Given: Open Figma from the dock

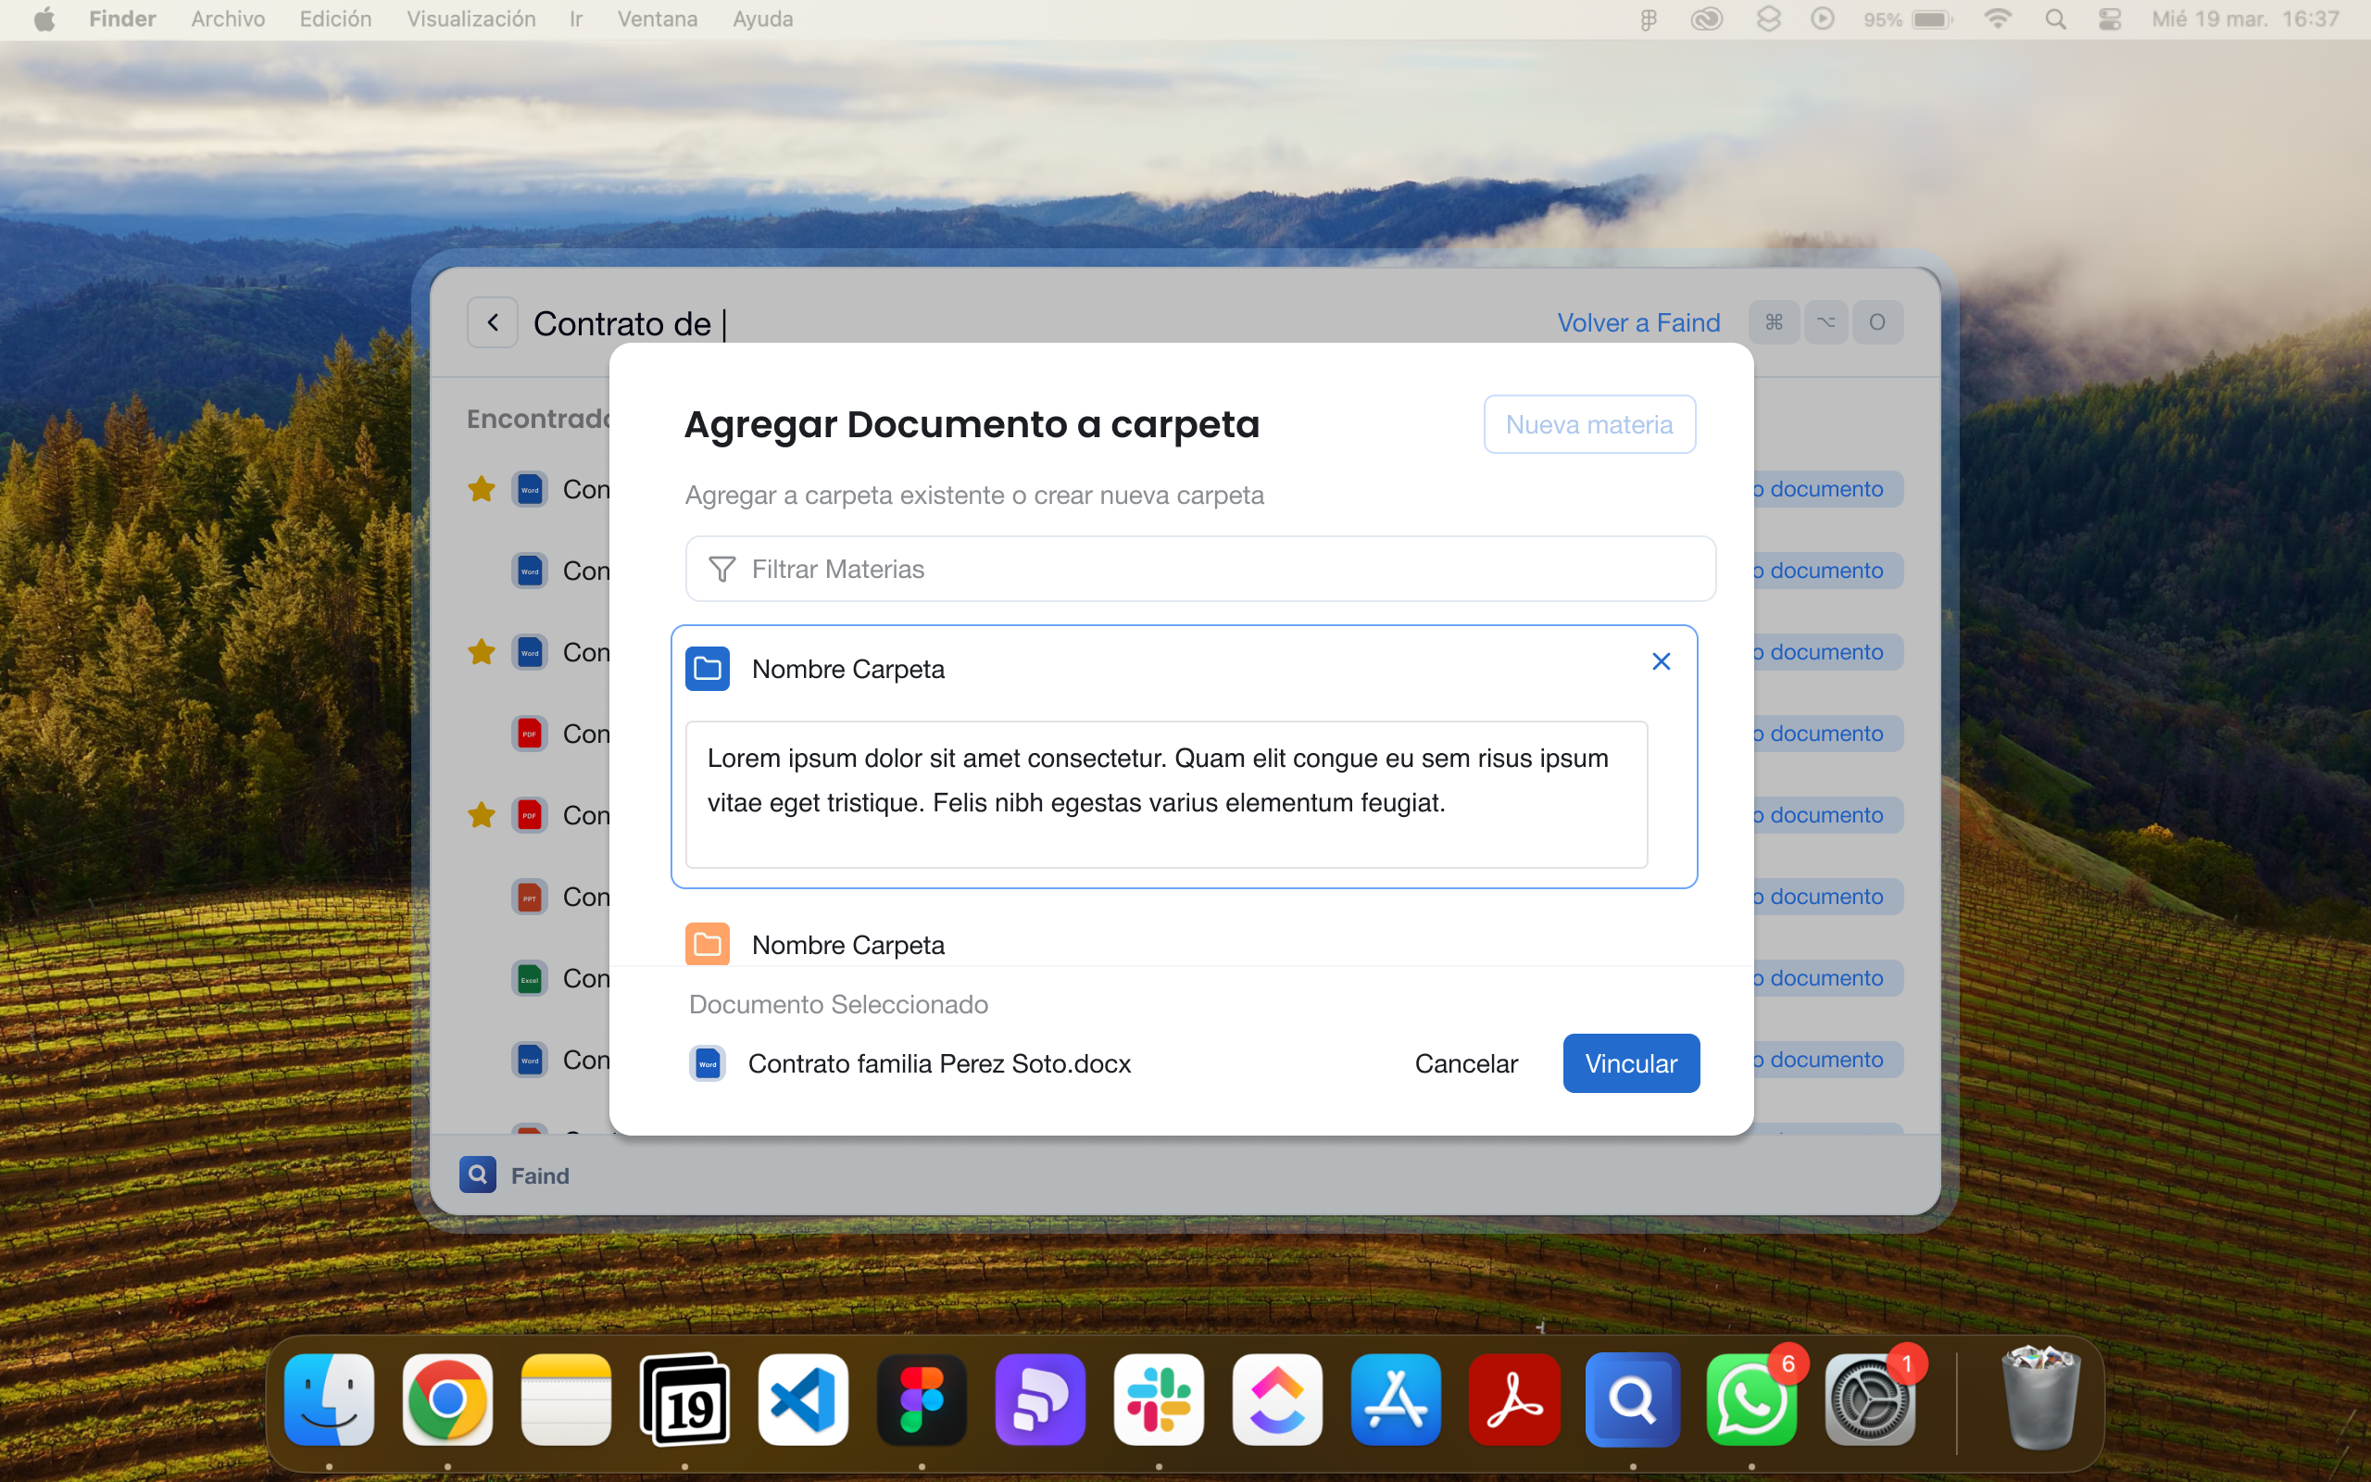Looking at the screenshot, I should click(x=921, y=1400).
